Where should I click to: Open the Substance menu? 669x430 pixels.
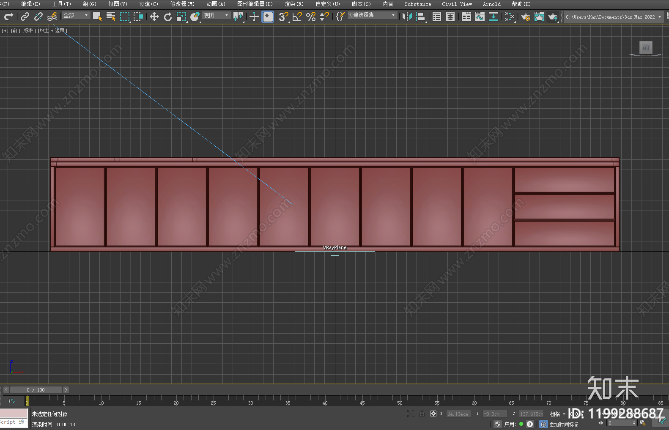click(x=418, y=4)
